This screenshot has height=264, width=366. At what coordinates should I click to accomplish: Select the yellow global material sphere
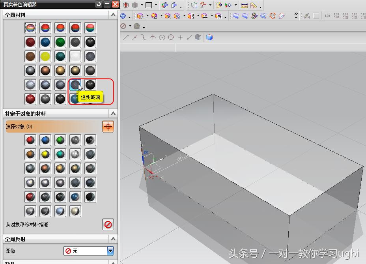point(45,56)
